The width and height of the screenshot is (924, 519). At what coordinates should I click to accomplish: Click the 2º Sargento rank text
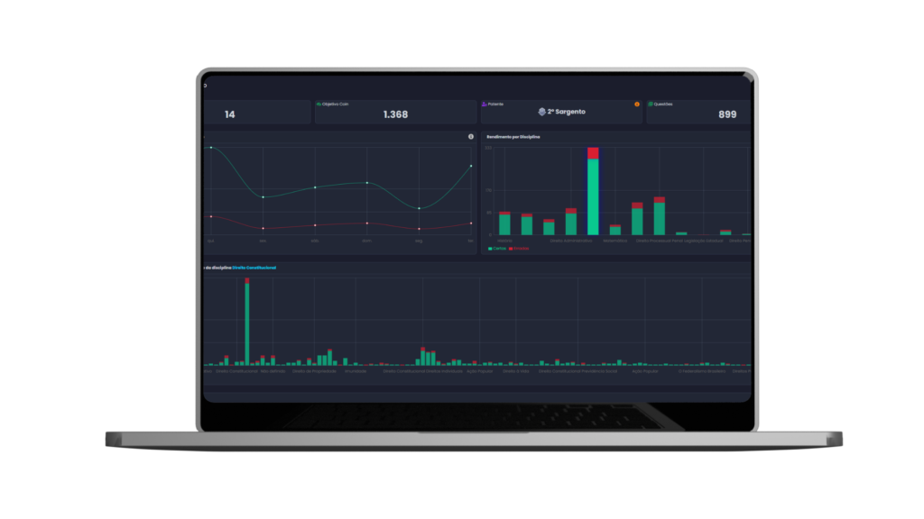[567, 113]
